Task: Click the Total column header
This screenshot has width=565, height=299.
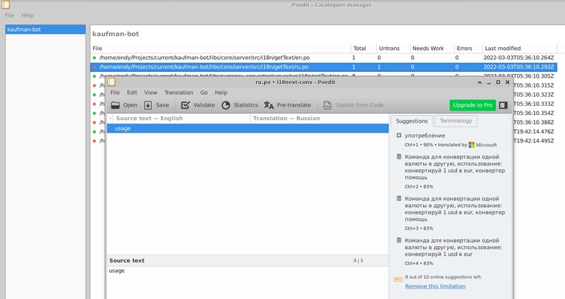Action: pos(363,48)
